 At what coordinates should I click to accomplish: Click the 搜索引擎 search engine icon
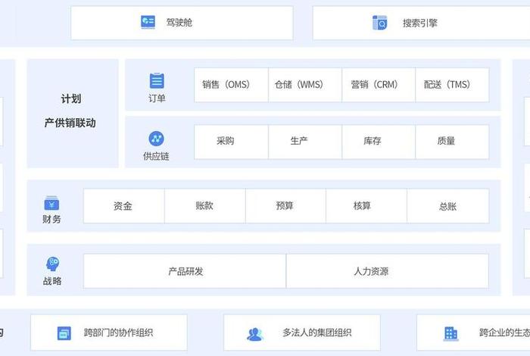point(379,23)
